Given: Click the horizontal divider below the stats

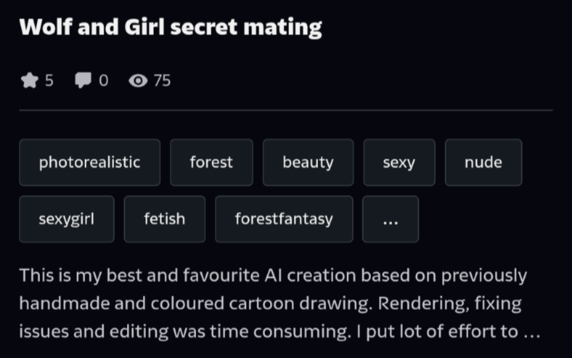Looking at the screenshot, I should (286, 110).
